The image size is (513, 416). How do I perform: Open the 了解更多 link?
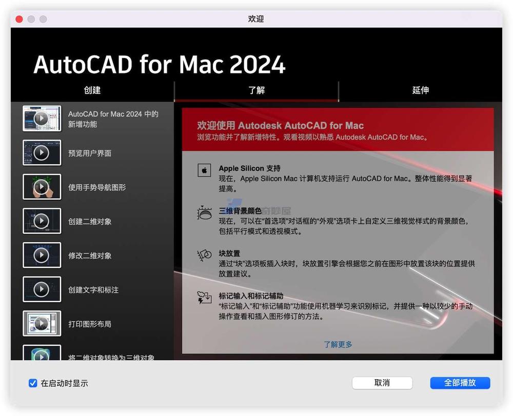pos(338,344)
